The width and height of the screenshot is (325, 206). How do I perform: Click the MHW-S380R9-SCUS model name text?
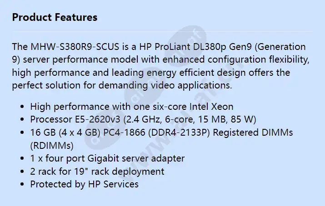75,47
